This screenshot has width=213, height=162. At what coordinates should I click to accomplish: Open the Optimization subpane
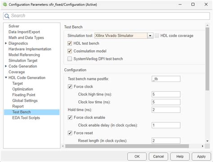pos(22,89)
